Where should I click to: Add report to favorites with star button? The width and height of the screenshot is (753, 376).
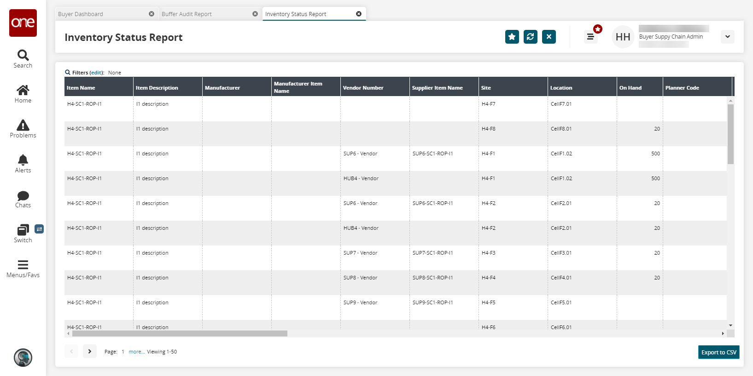click(x=512, y=37)
